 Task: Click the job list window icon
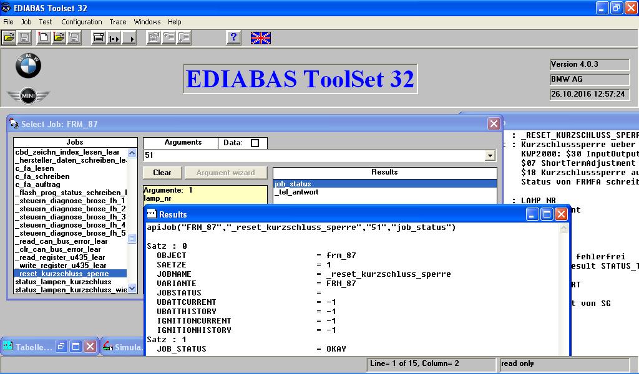tap(98, 38)
